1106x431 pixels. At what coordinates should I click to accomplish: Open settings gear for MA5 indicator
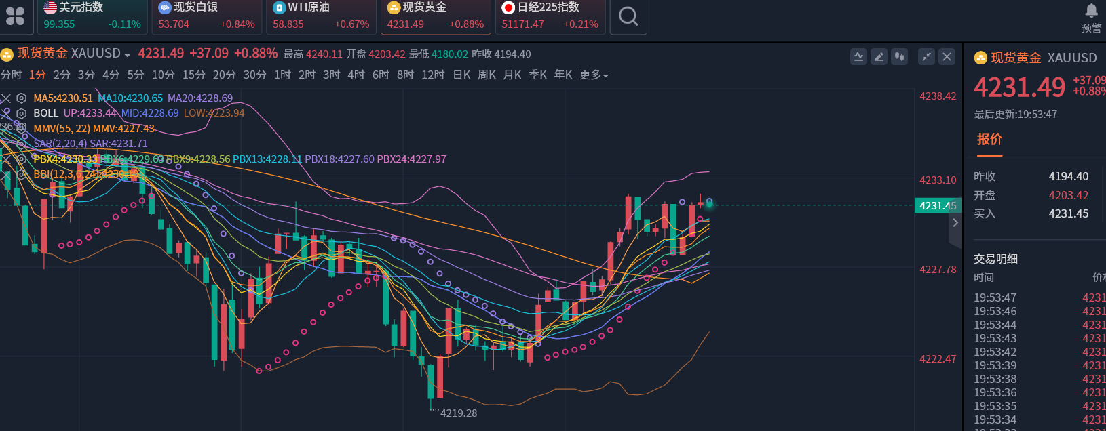pos(21,98)
